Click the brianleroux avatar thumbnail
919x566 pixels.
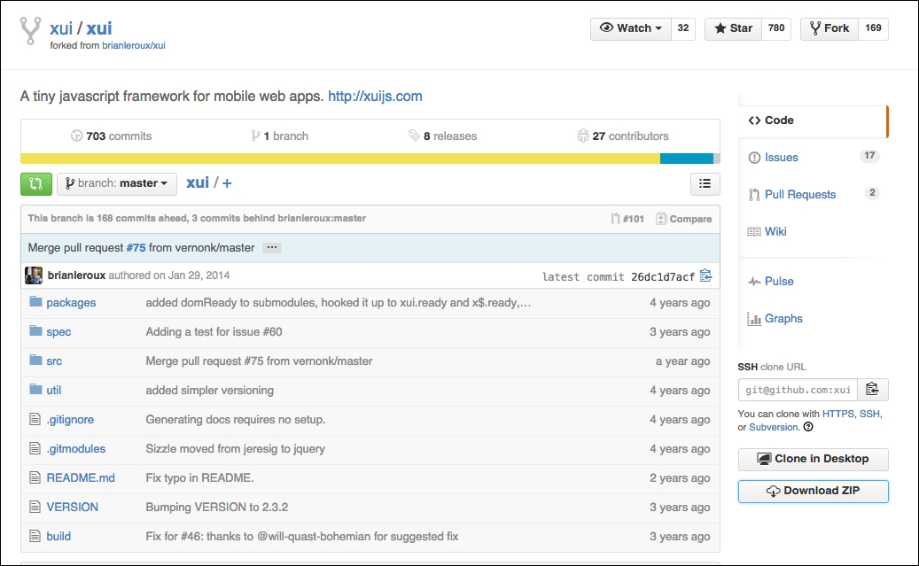pos(34,275)
